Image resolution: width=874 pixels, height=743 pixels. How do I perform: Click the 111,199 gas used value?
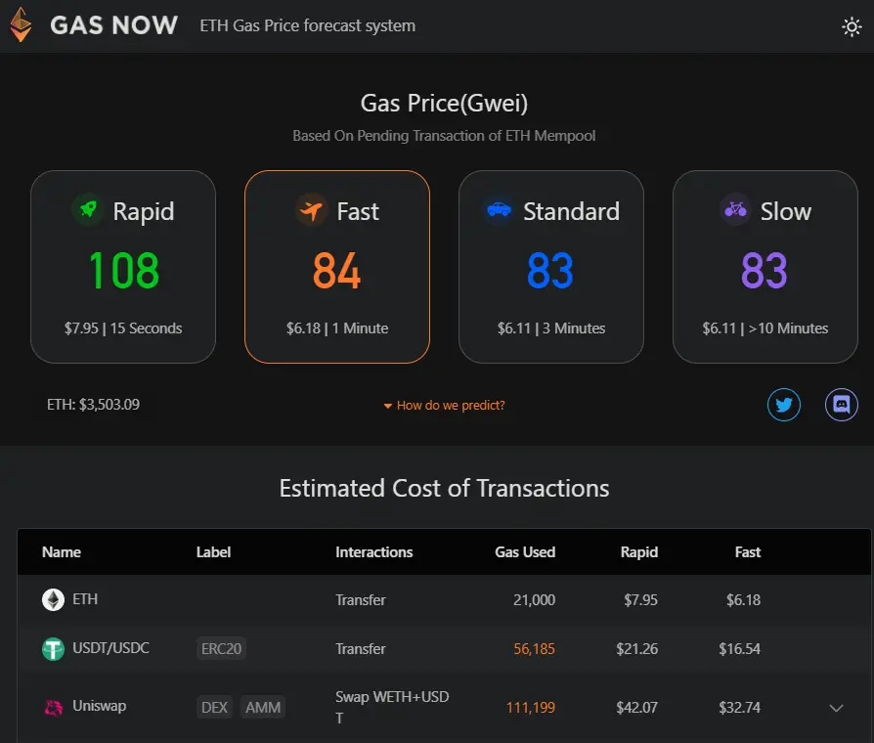click(x=531, y=708)
